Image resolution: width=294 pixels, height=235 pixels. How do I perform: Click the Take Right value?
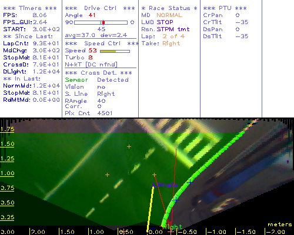(171, 43)
